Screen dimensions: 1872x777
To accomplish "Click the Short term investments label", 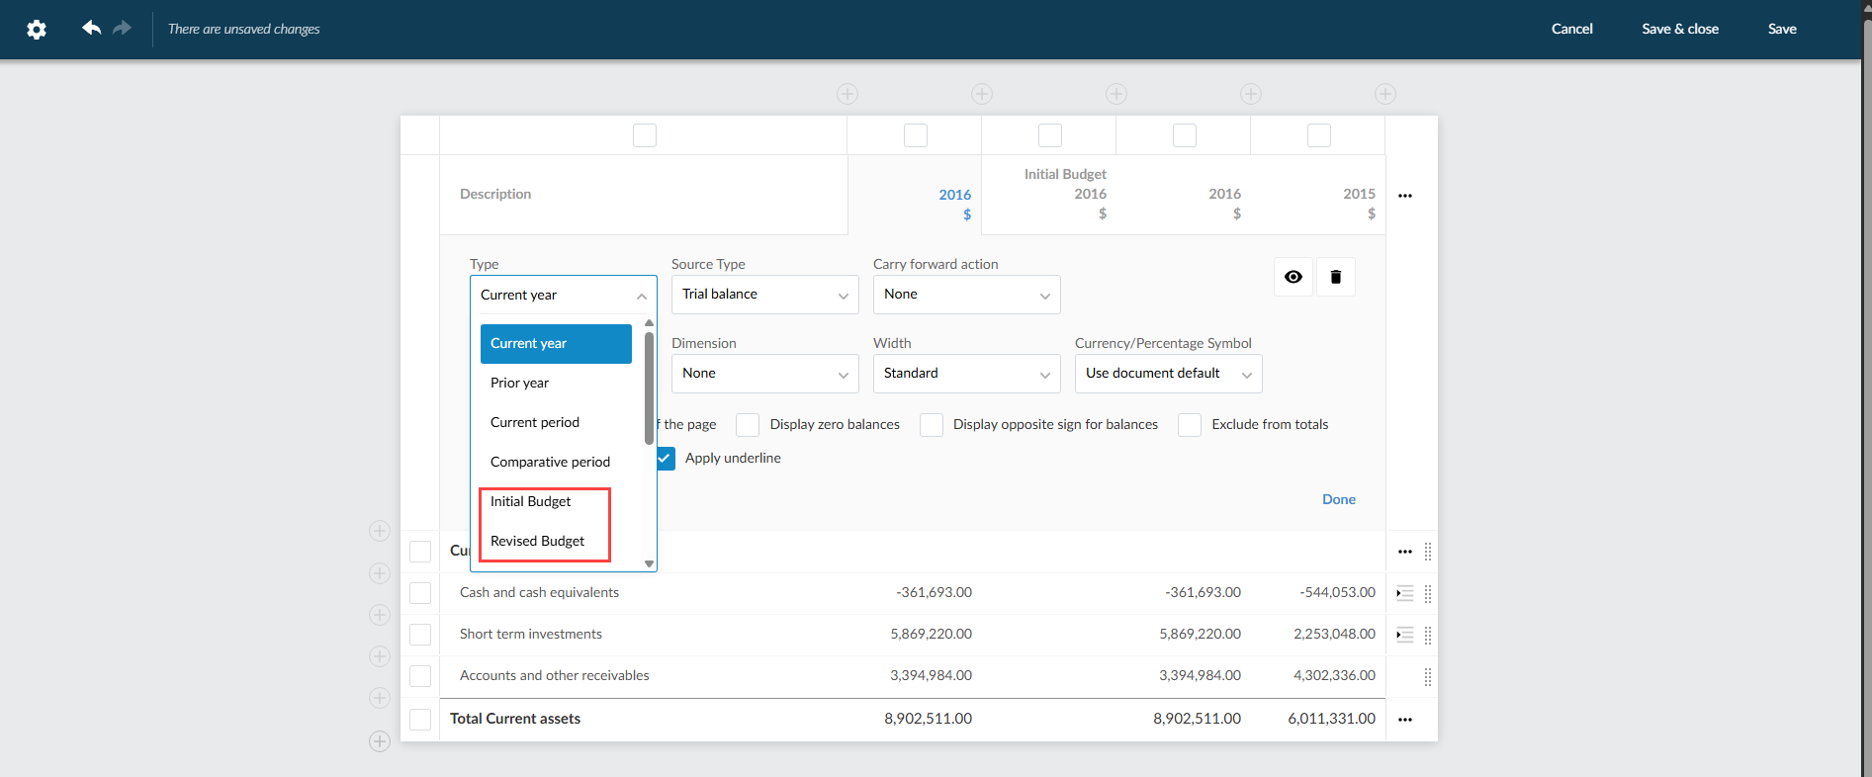I will [x=531, y=635].
